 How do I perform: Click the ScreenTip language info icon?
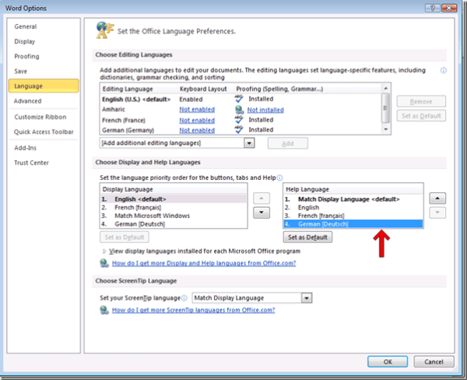coord(184,298)
